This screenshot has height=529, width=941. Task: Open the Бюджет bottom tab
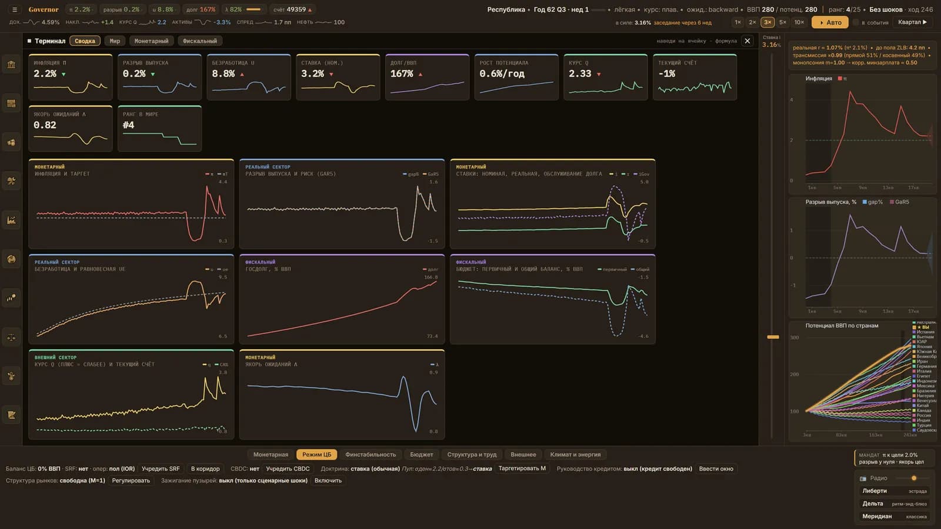(422, 454)
